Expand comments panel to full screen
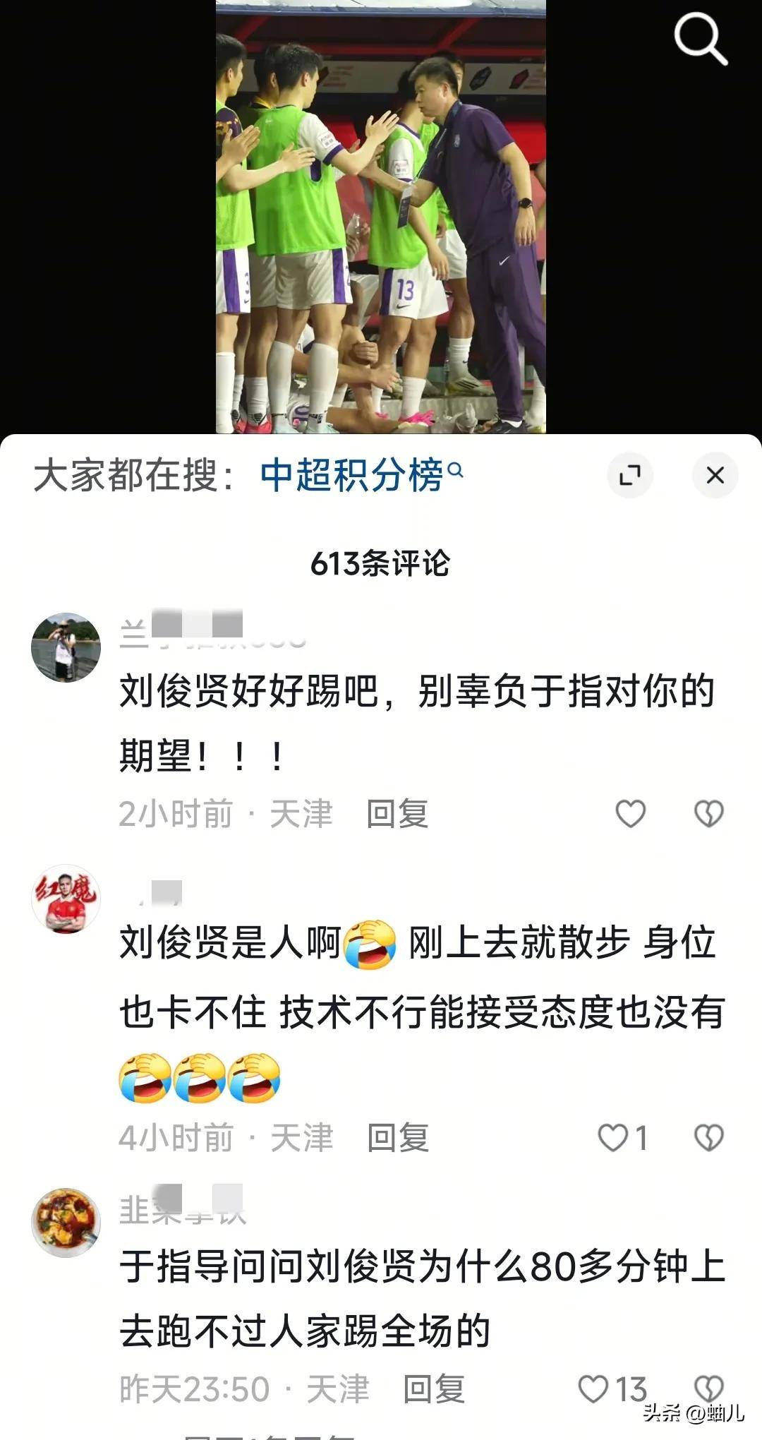The height and width of the screenshot is (1440, 762). [629, 475]
